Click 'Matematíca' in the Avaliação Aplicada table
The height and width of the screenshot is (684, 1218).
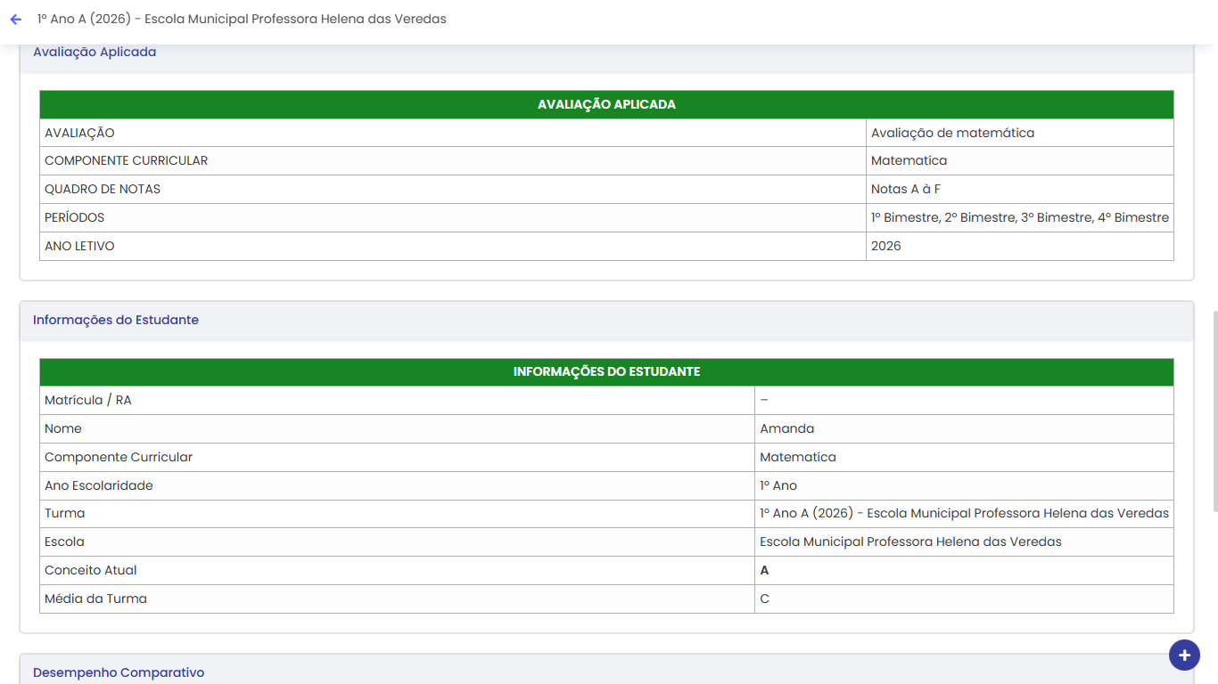coord(909,161)
